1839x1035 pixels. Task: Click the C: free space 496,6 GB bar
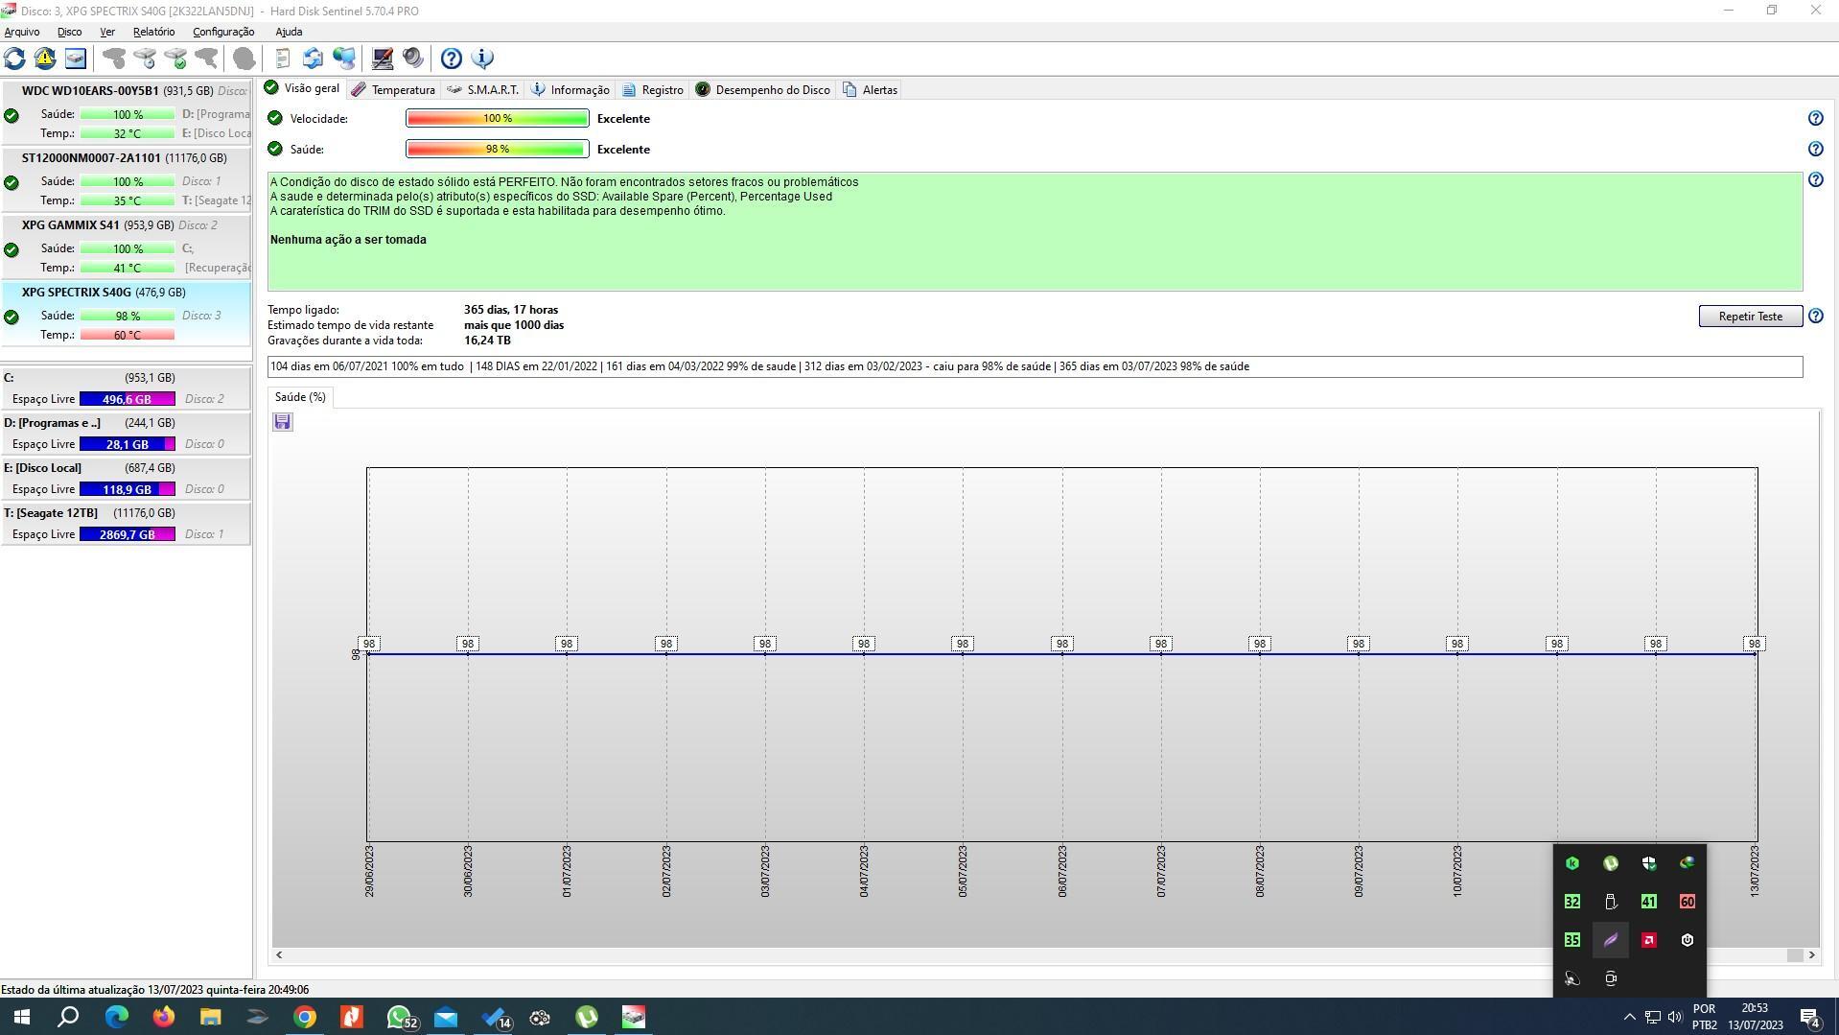[x=128, y=399]
